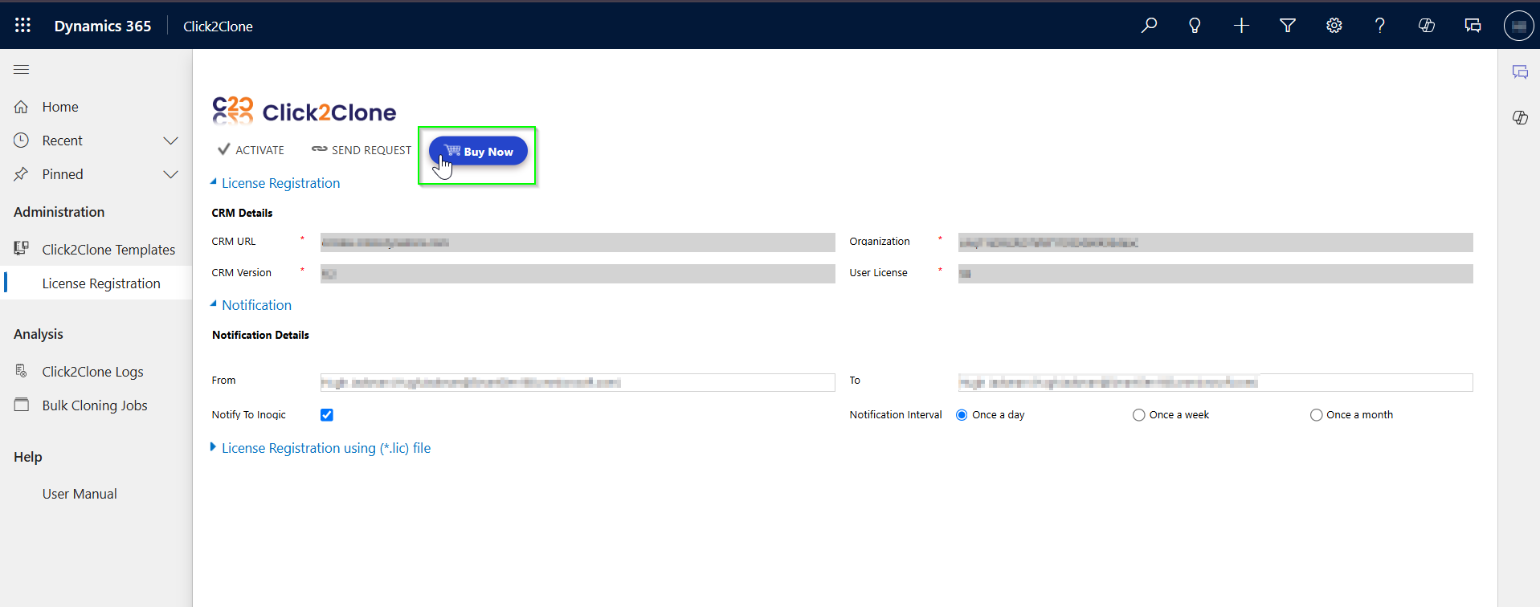Click the SEND REQUEST button
This screenshot has height=607, width=1540.
362,150
